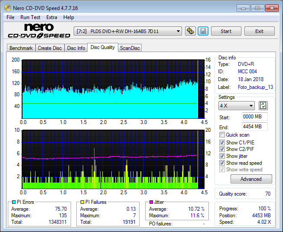This screenshot has height=232, width=283.
Task: Click the Jitter maximum 11.6 %
Action: [x=198, y=216]
